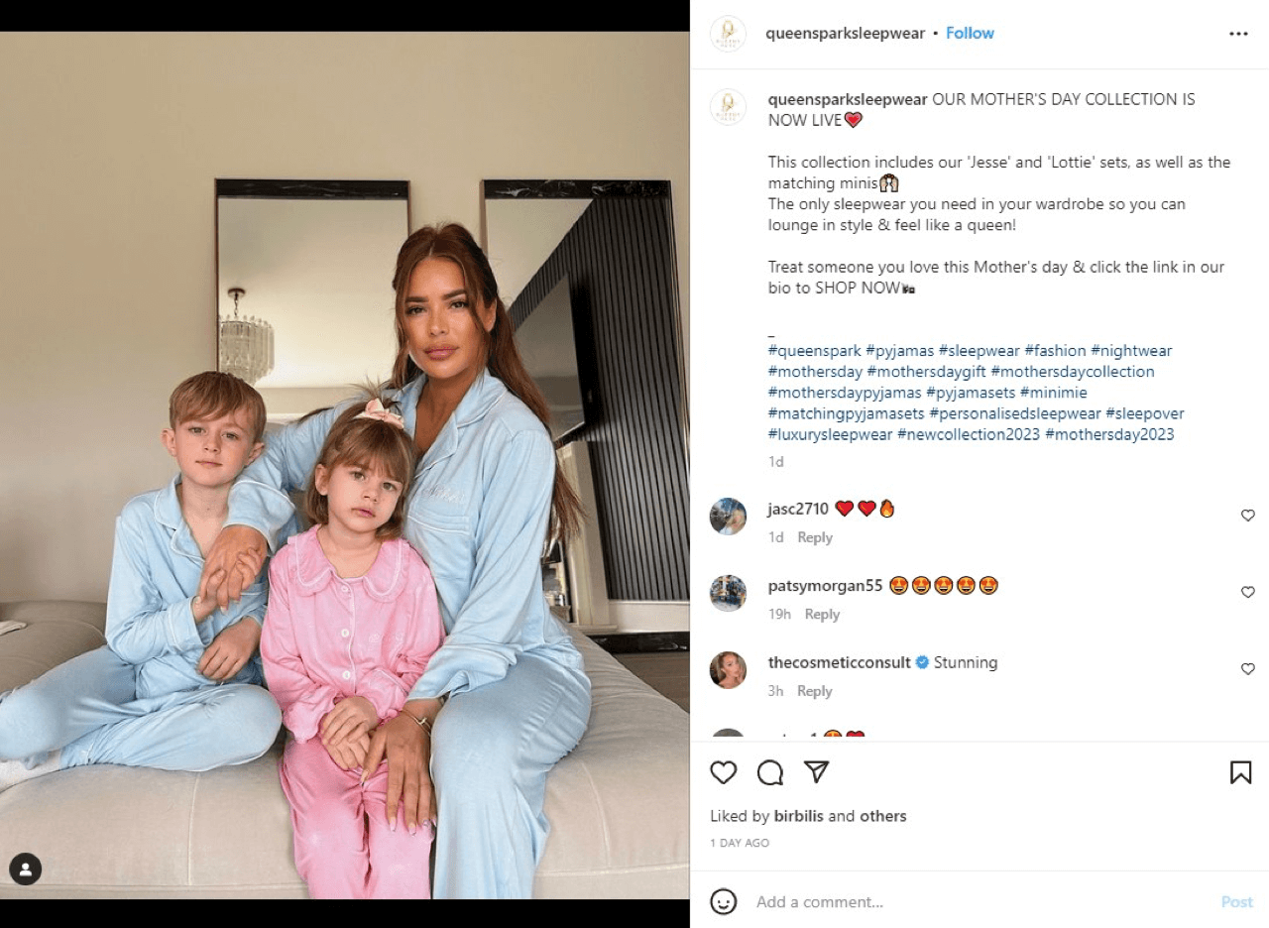
Task: Open the comment speech bubble icon
Action: 770,772
